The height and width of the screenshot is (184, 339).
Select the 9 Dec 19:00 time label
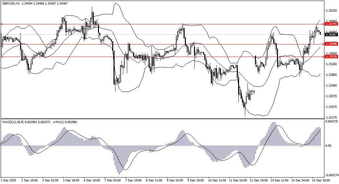click(x=197, y=180)
